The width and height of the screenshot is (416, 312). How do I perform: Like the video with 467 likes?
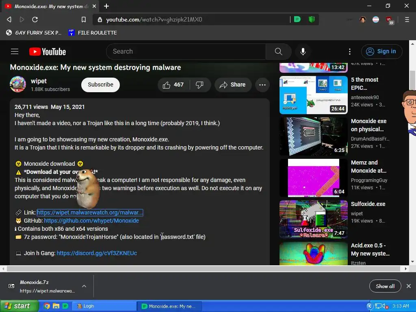173,85
